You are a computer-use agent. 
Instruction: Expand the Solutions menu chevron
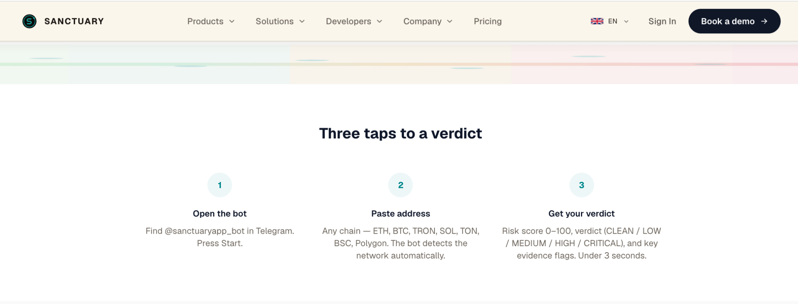[x=302, y=21]
